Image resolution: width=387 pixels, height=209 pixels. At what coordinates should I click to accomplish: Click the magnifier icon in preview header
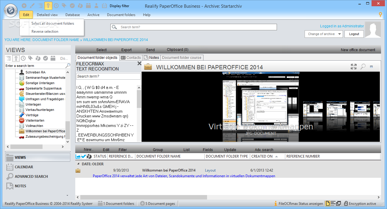coord(363,67)
